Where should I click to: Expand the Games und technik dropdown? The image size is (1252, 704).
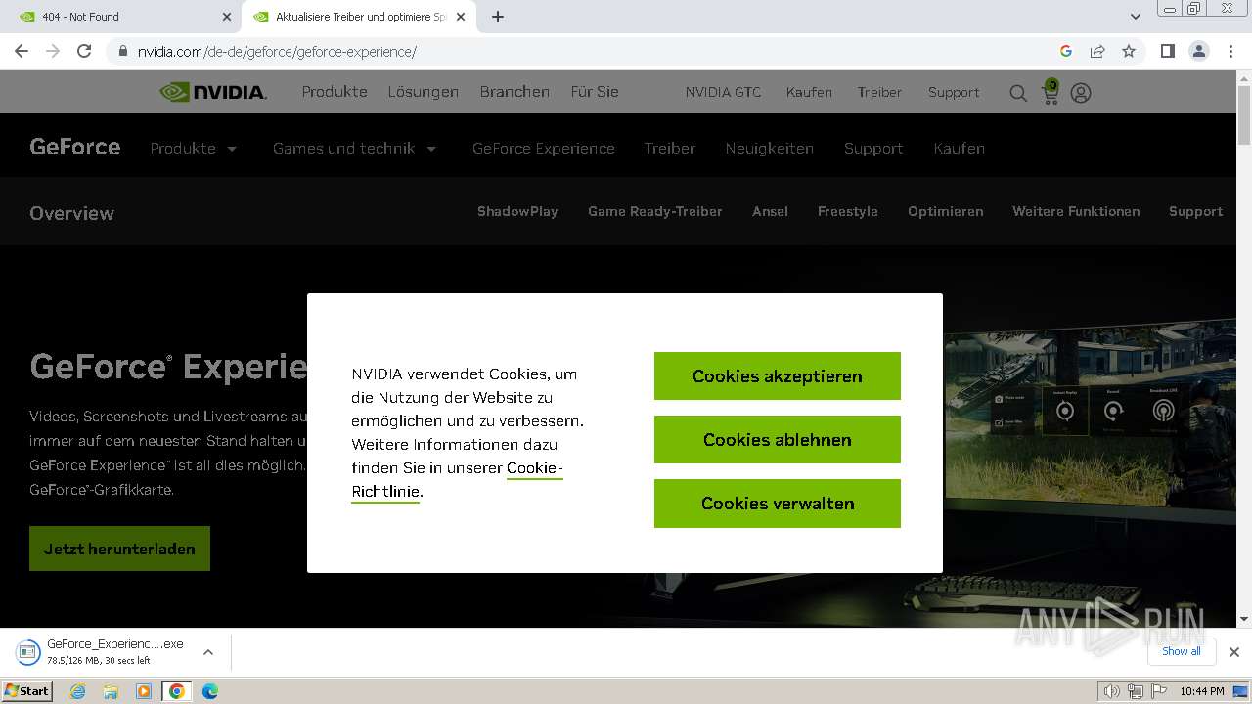tap(355, 149)
